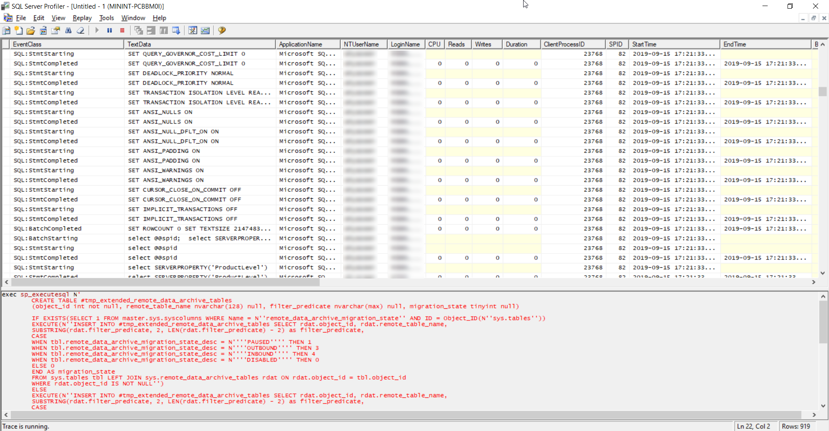Click the trace grid scroll up arrow
Image resolution: width=829 pixels, height=431 pixels.
pyautogui.click(x=823, y=44)
